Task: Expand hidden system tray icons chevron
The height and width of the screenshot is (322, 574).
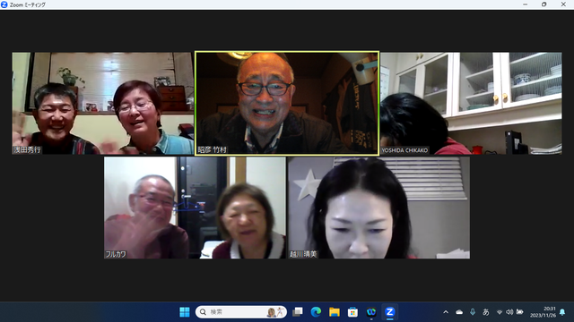Action: (446, 312)
